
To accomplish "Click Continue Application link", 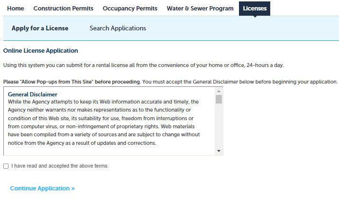I will click(x=42, y=189).
